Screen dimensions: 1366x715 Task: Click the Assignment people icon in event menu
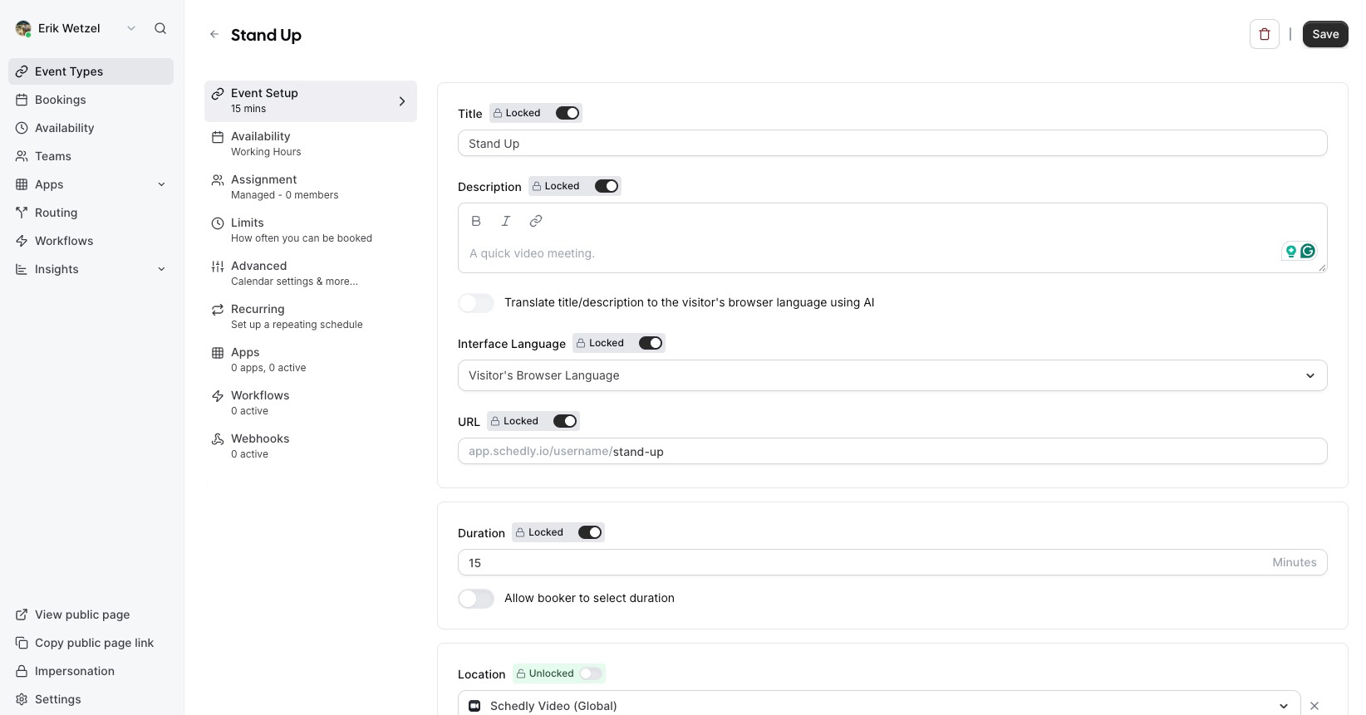click(x=218, y=180)
